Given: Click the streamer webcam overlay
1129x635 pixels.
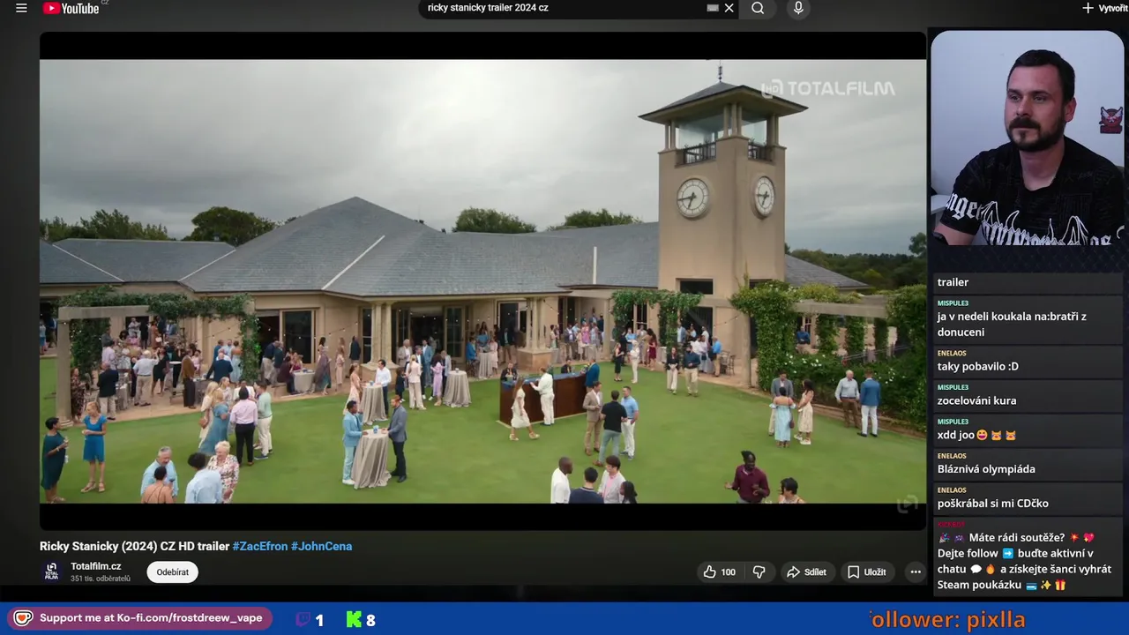Looking at the screenshot, I should pyautogui.click(x=1028, y=138).
